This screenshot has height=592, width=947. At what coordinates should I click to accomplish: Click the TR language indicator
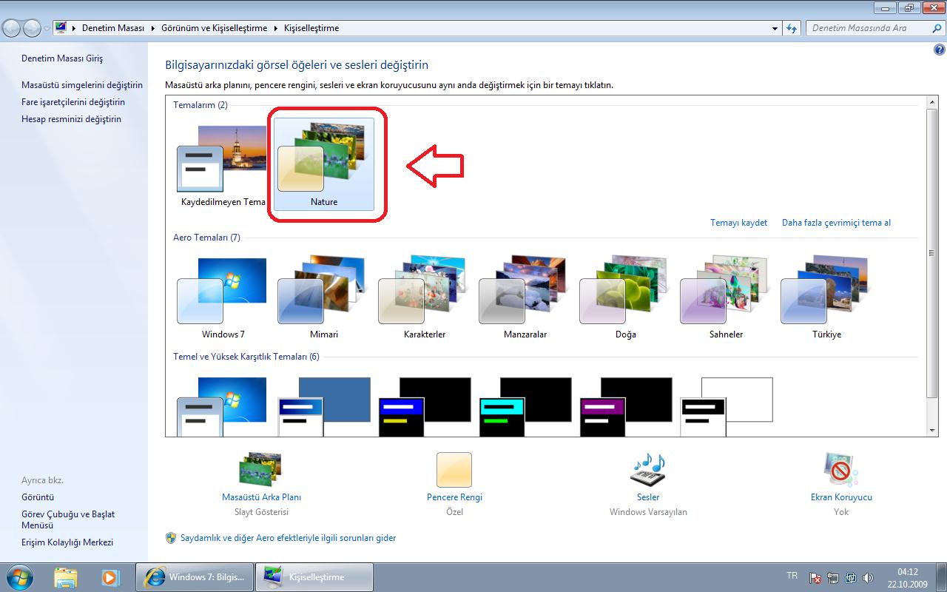point(792,576)
